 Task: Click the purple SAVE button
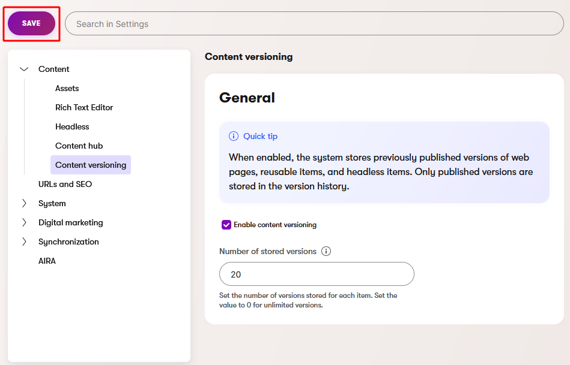tap(31, 23)
